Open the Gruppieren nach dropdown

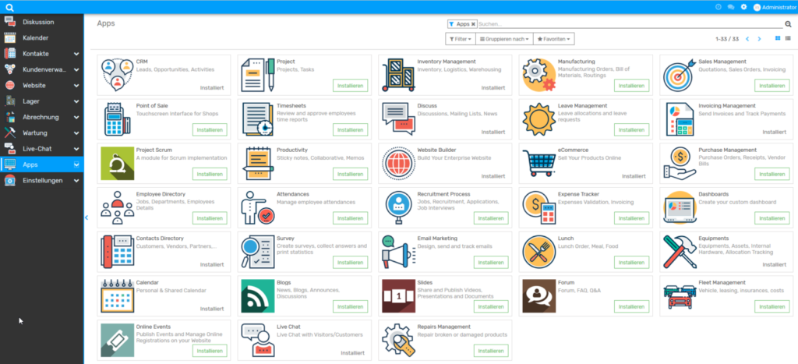[x=503, y=38]
